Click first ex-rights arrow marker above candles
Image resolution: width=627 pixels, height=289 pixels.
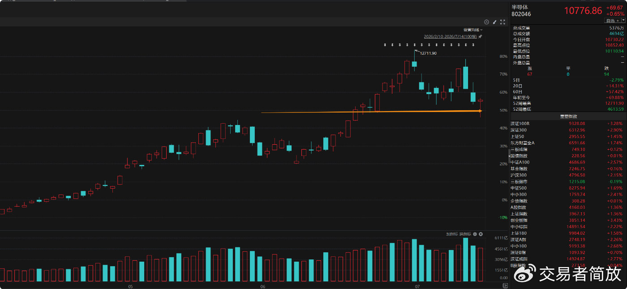click(385, 45)
